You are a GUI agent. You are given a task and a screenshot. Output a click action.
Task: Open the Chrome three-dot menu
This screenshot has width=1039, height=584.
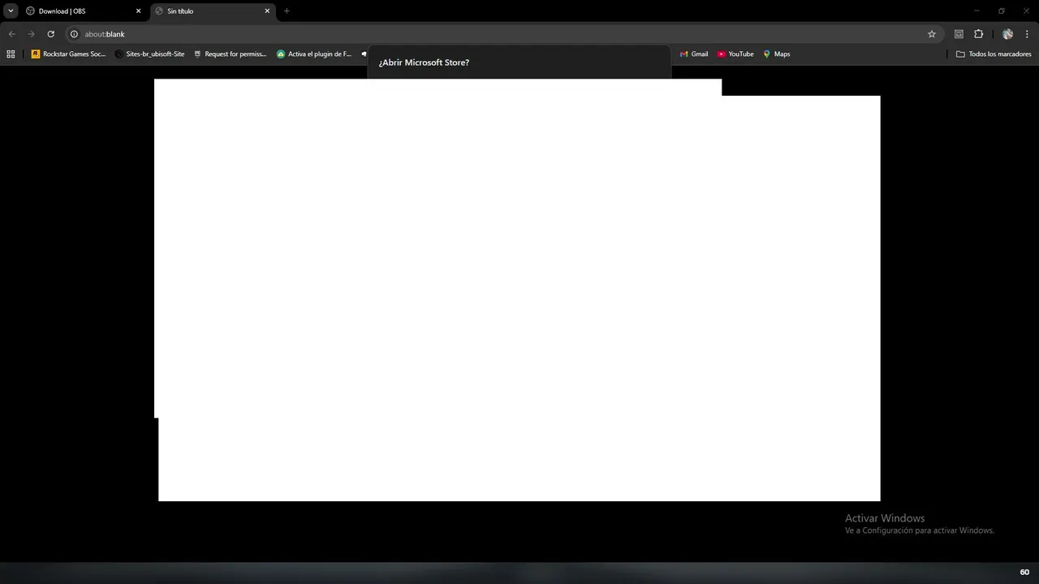[x=1027, y=34]
